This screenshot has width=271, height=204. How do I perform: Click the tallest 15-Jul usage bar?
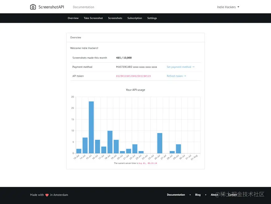click(x=91, y=127)
